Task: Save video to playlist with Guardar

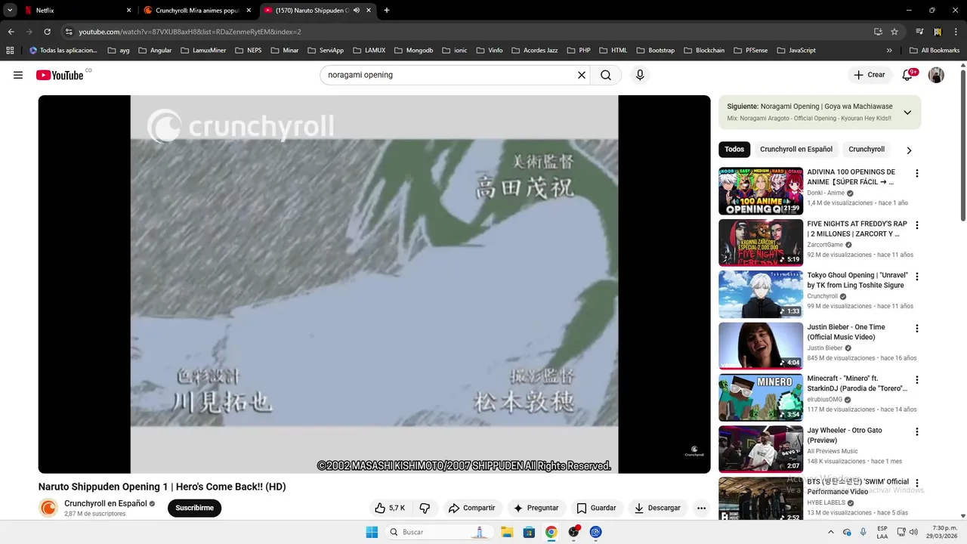Action: 596,508
